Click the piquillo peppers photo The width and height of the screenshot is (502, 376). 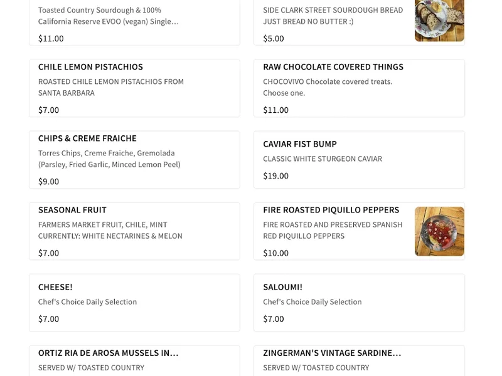point(439,231)
